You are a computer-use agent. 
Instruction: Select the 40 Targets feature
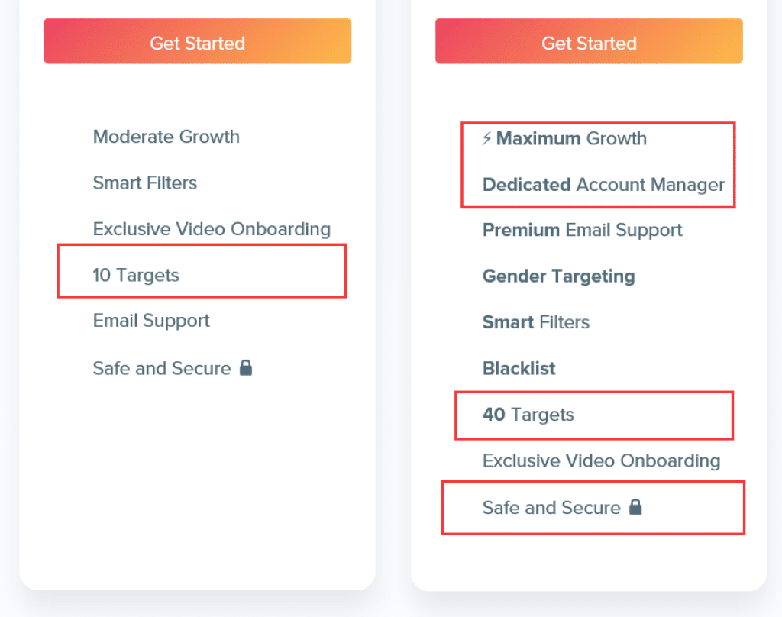pos(528,415)
